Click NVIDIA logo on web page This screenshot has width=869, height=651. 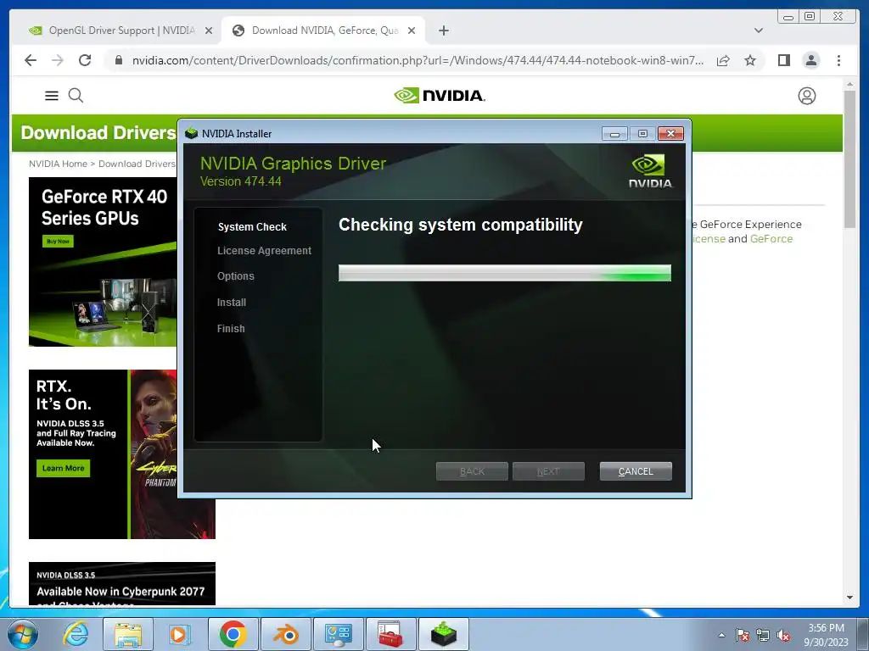(x=440, y=96)
